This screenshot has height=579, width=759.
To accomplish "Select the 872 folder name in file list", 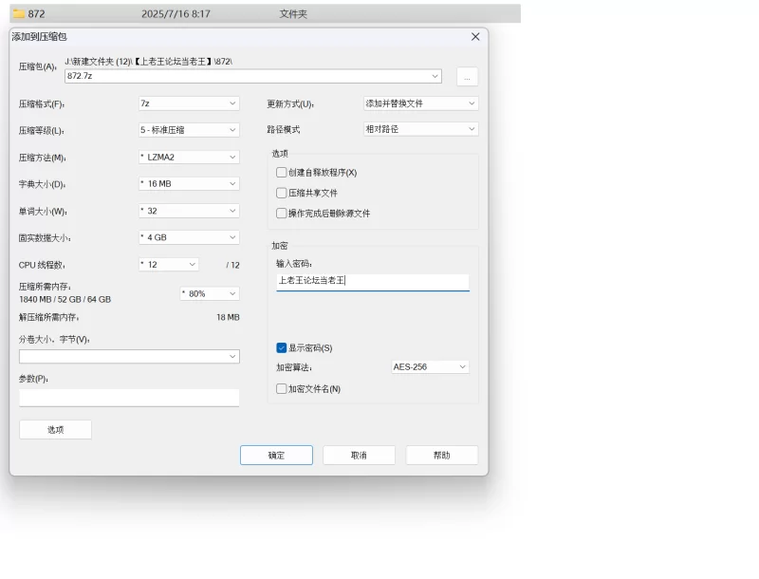I will click(x=36, y=13).
